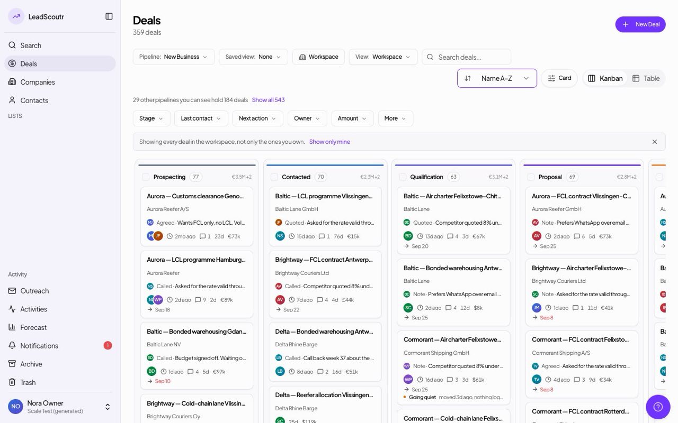The width and height of the screenshot is (678, 423).
Task: Check the Contacted column checkbox
Action: point(274,177)
